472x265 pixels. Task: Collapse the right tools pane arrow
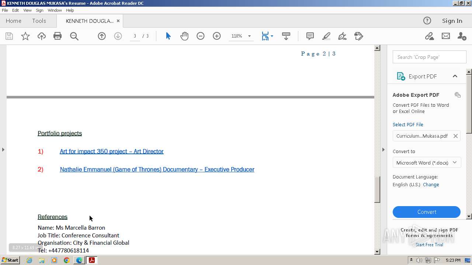click(383, 149)
